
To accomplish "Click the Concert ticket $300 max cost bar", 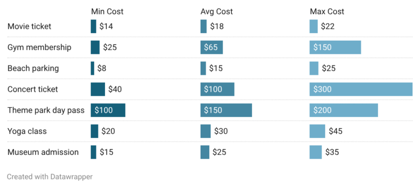I will [361, 89].
